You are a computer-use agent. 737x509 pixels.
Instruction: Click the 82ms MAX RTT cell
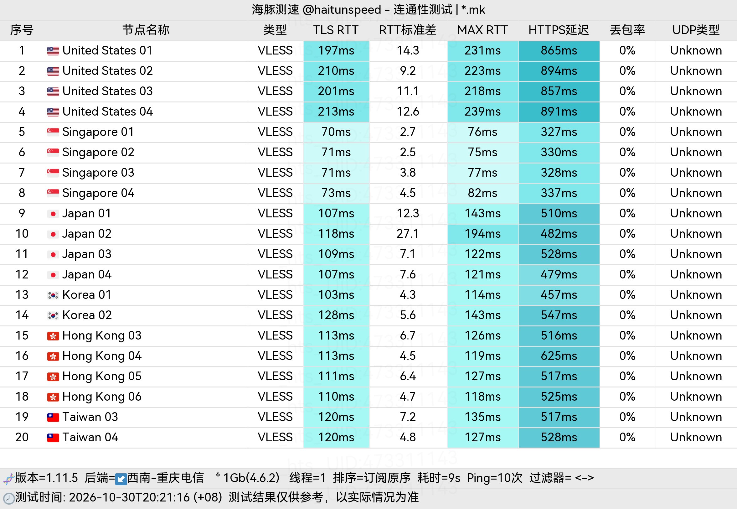pyautogui.click(x=483, y=193)
